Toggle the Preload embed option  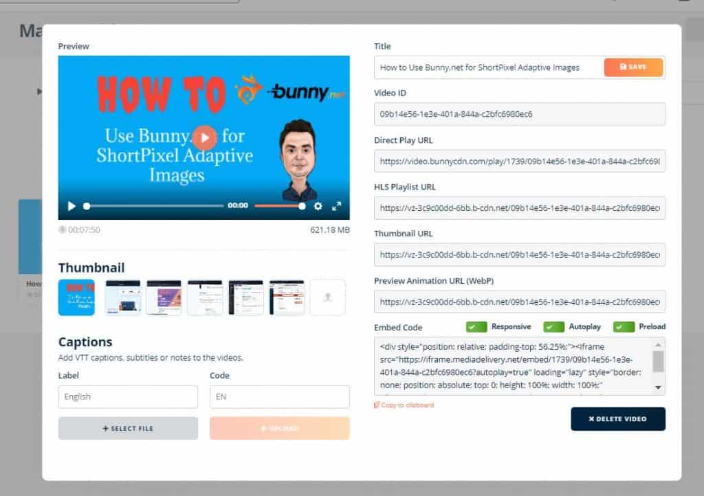(624, 327)
